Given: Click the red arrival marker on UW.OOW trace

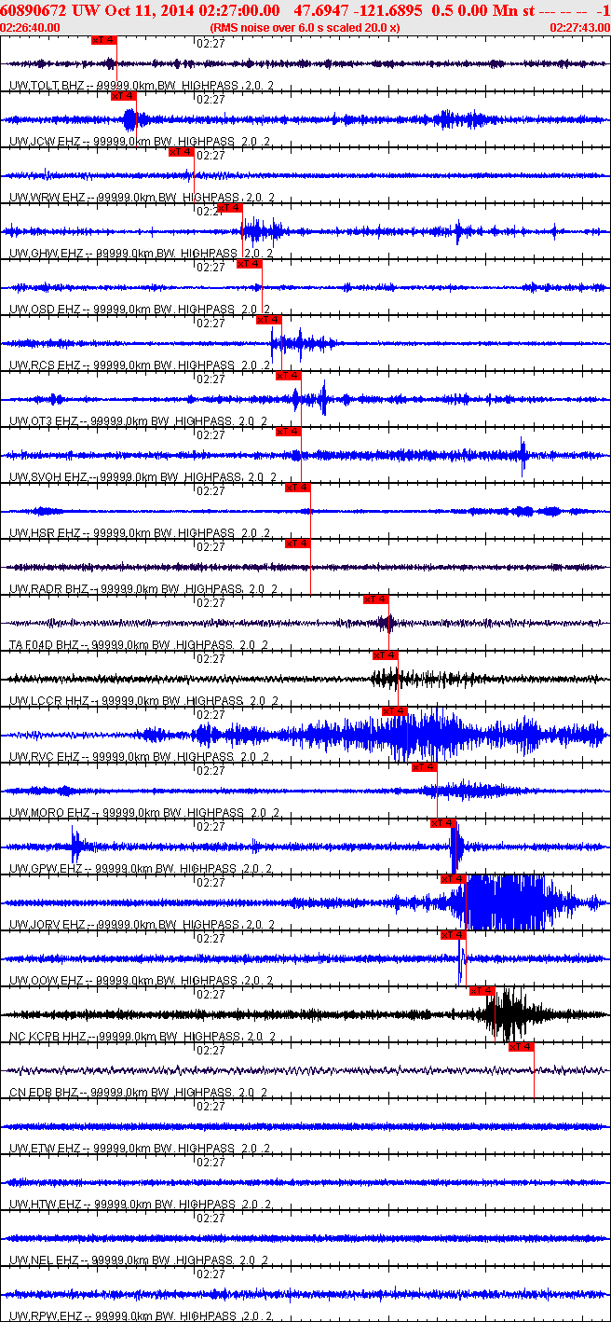Looking at the screenshot, I should (x=453, y=935).
